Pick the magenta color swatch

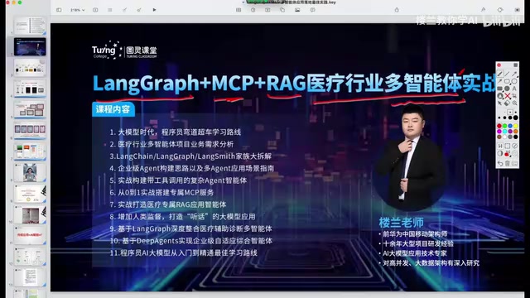coord(499,132)
